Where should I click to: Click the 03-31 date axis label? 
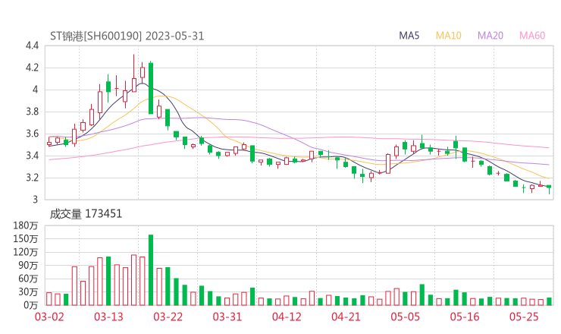tap(227, 317)
